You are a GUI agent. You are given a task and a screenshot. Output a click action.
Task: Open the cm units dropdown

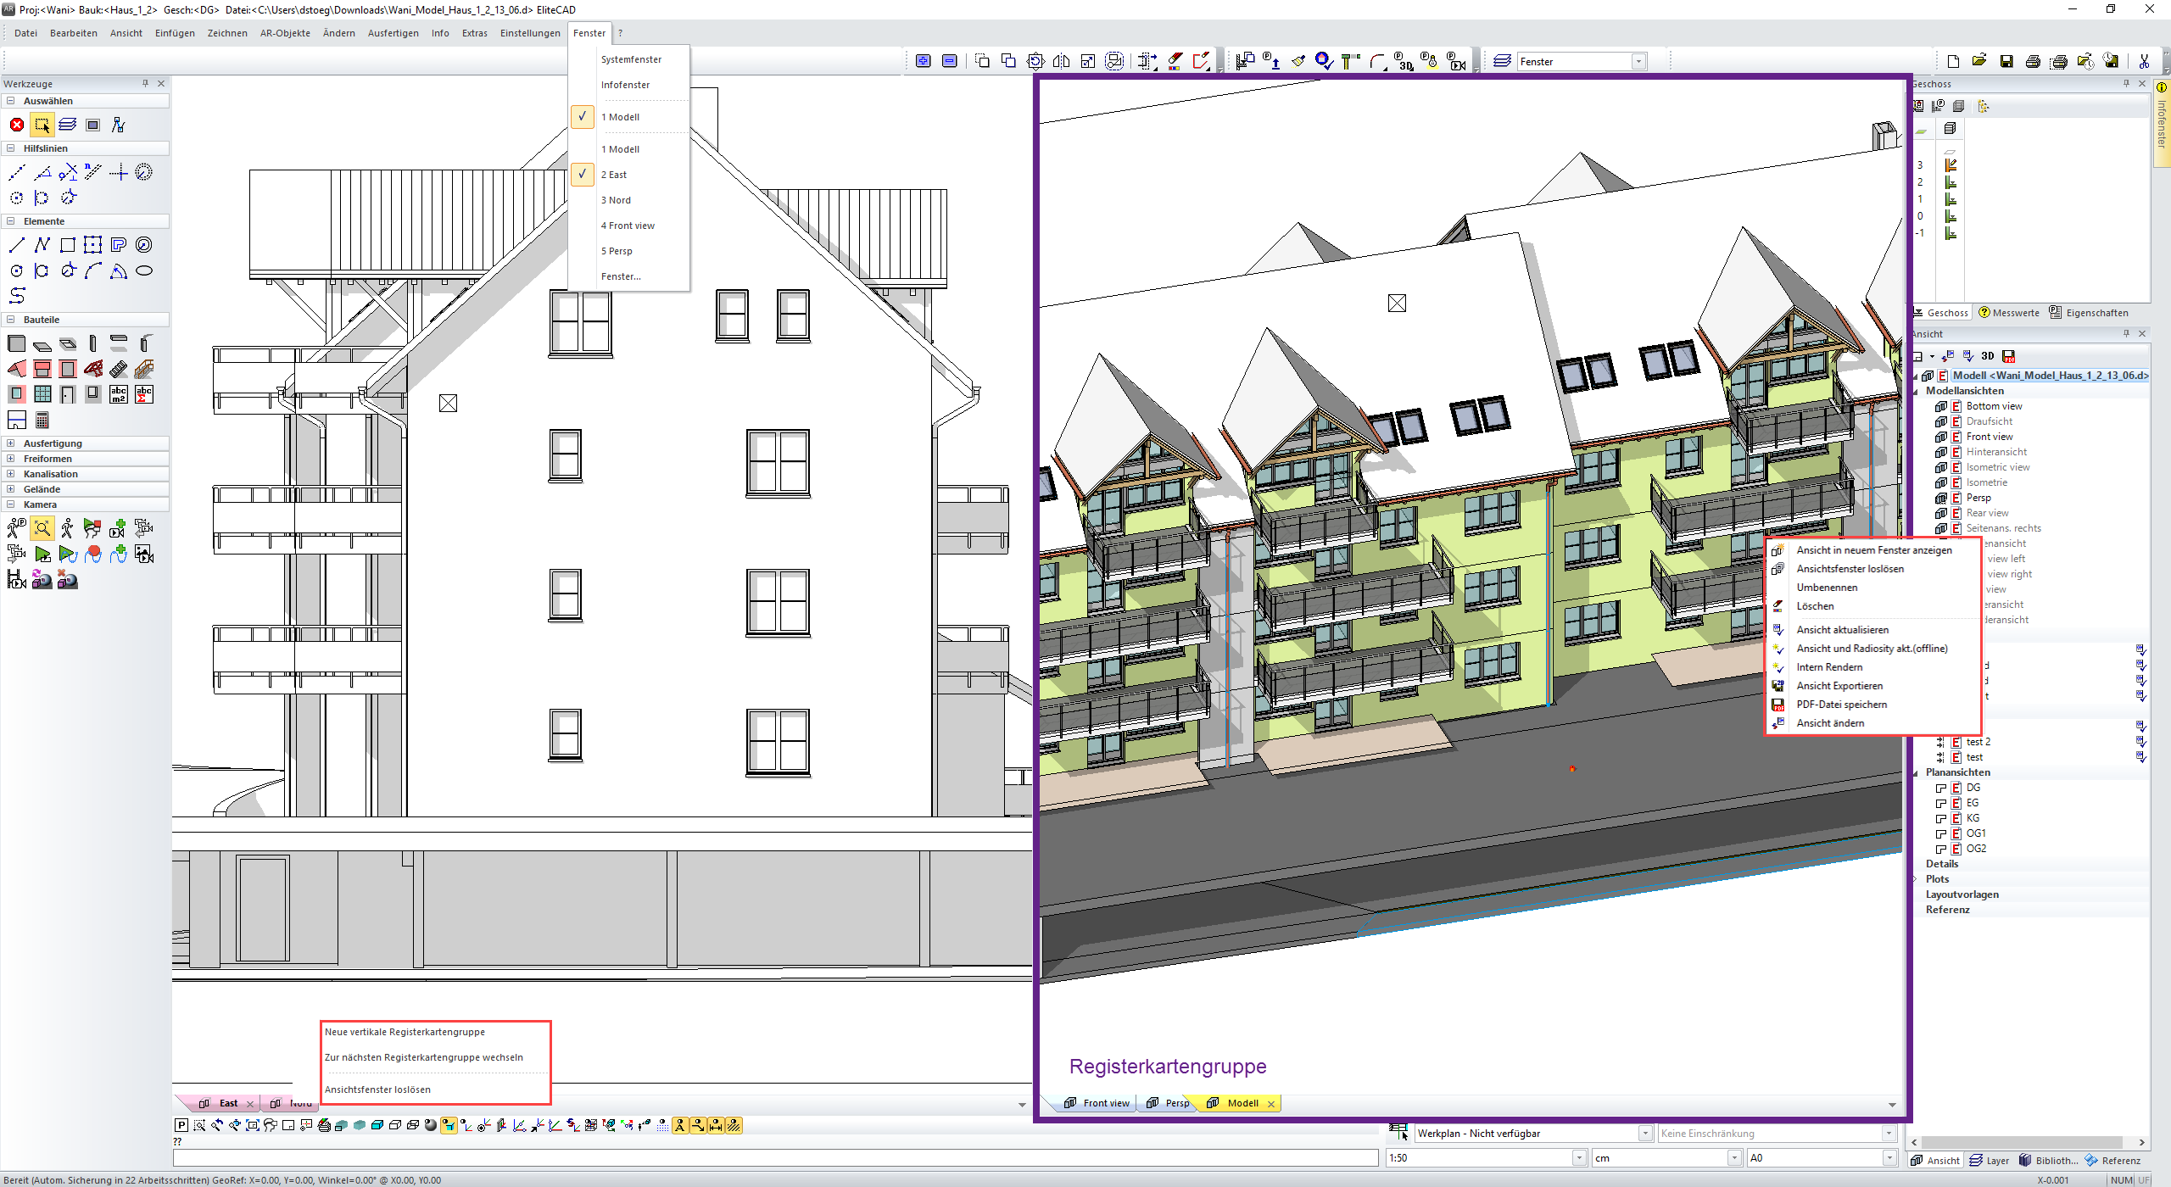click(x=1733, y=1158)
